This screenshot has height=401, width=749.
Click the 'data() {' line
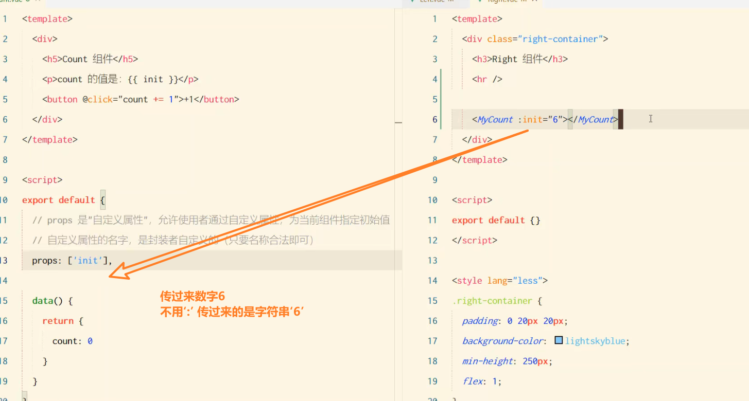click(x=53, y=301)
